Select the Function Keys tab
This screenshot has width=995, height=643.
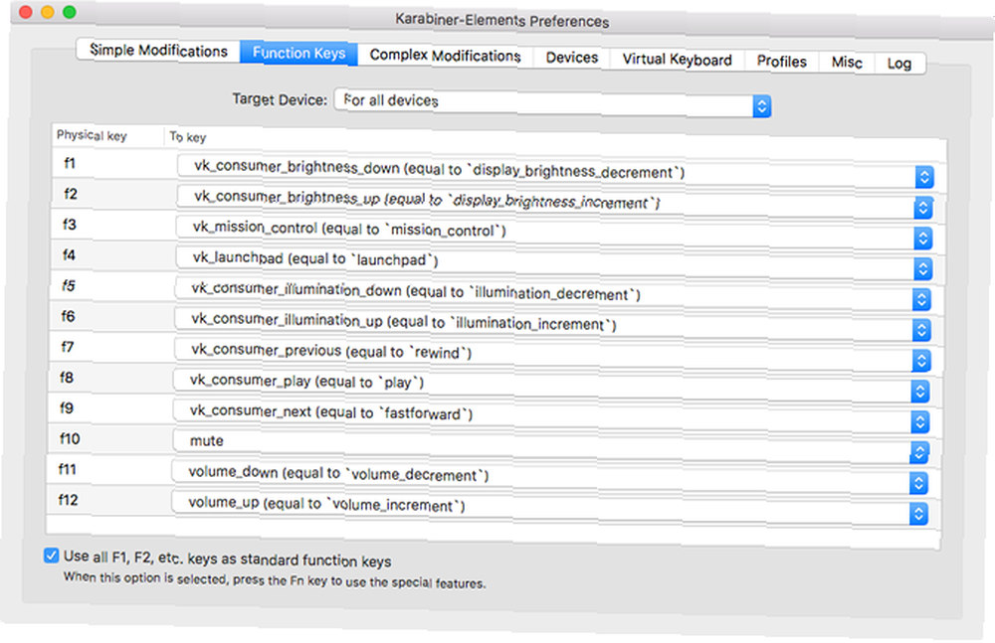pyautogui.click(x=298, y=53)
